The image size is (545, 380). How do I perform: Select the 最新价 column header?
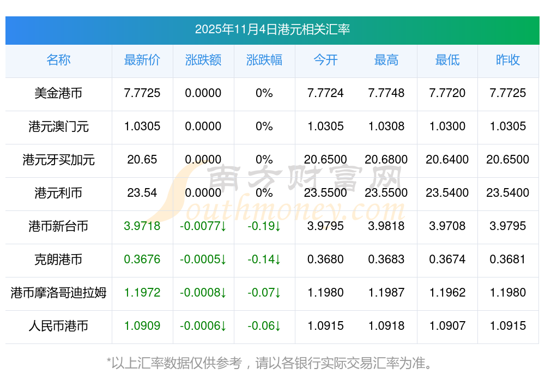tap(142, 60)
